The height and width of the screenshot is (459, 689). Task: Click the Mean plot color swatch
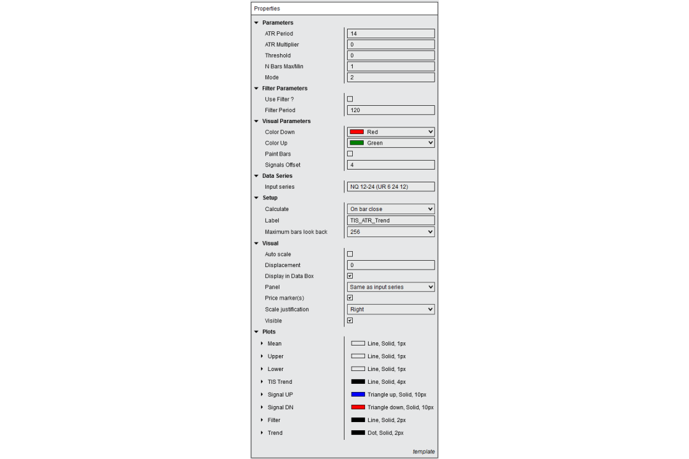pyautogui.click(x=358, y=344)
